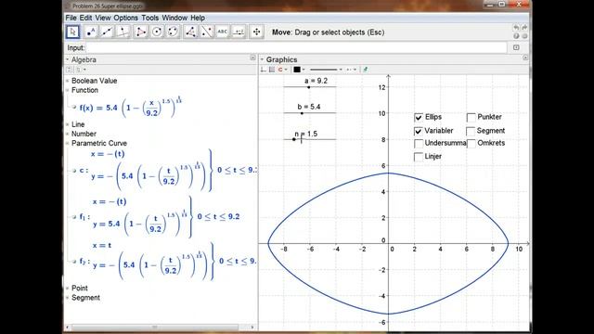The width and height of the screenshot is (594, 334).
Task: Enable the Segment checkbox
Action: pyautogui.click(x=471, y=131)
